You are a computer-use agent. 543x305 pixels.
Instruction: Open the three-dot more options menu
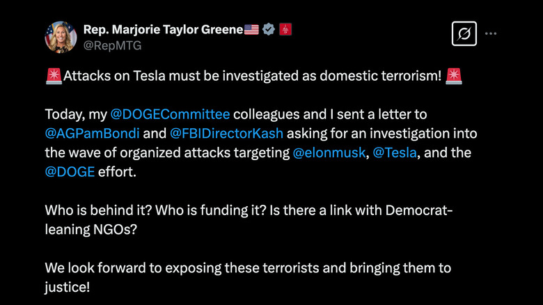click(x=491, y=33)
